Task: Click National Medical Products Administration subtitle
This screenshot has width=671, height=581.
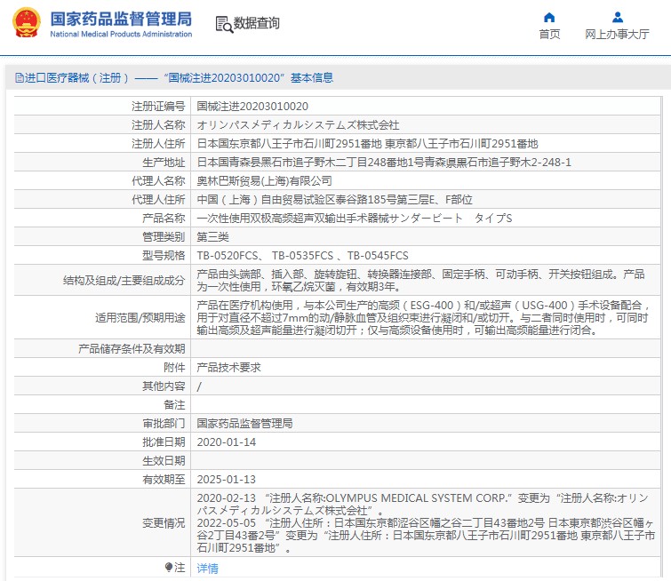Action: 121,35
